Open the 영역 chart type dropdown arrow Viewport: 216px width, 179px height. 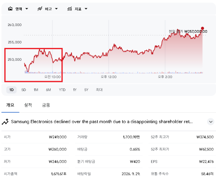tap(27, 9)
